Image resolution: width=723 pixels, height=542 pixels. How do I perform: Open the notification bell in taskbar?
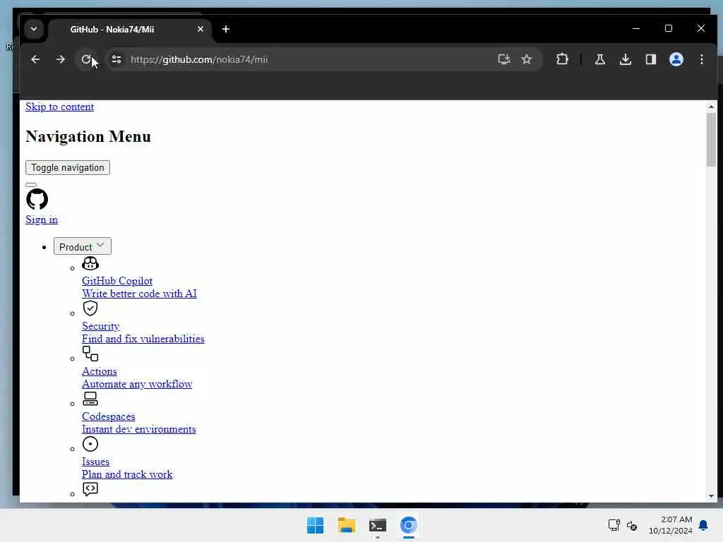703,525
